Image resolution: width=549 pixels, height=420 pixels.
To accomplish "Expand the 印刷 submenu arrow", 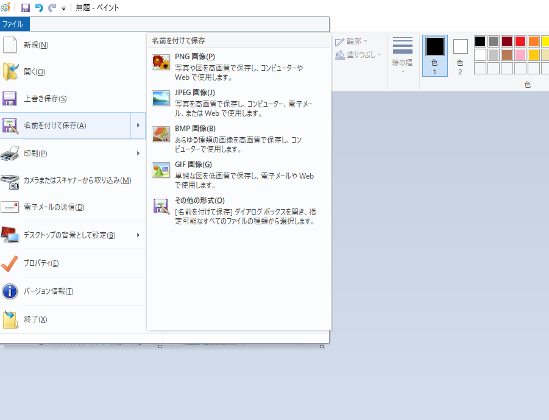I will pos(138,154).
